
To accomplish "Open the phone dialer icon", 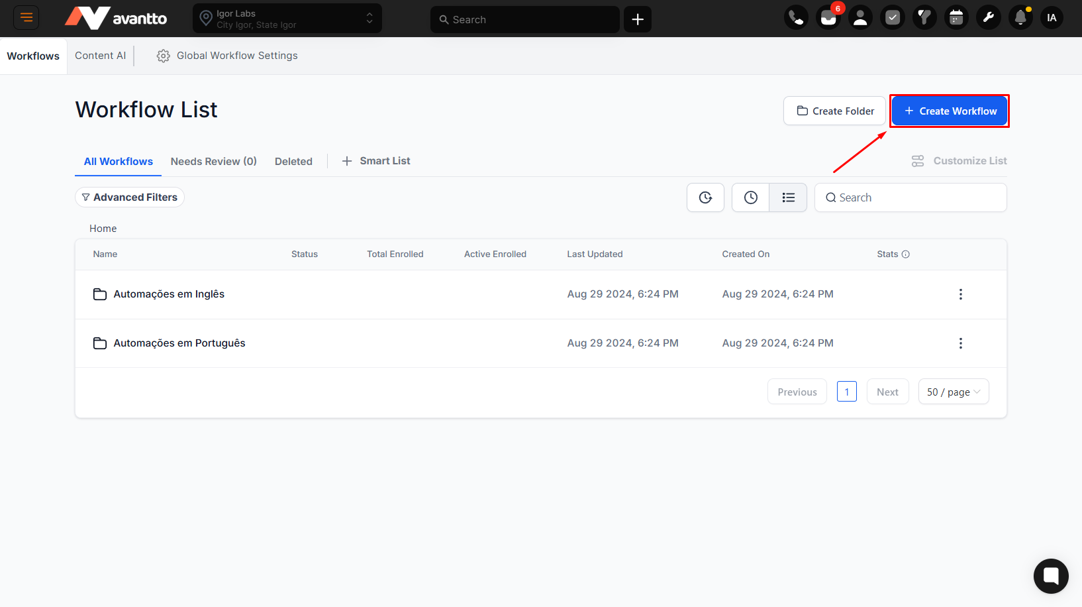I will pyautogui.click(x=796, y=18).
